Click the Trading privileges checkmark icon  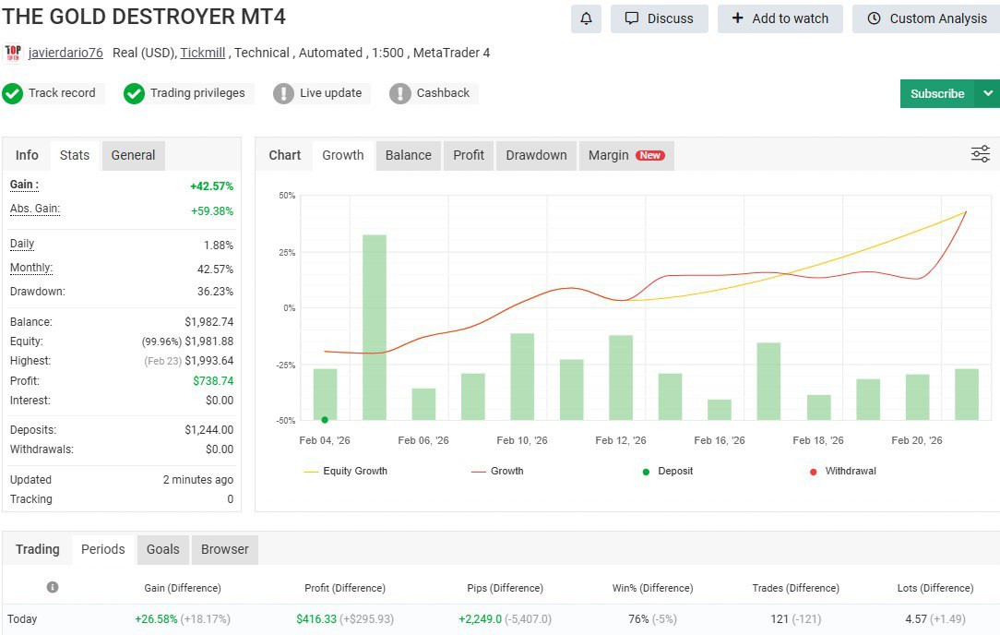point(135,93)
